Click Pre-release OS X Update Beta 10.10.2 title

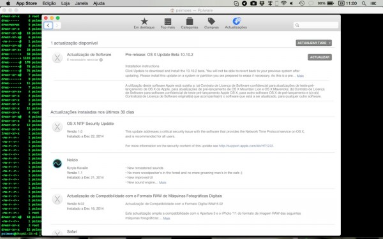point(159,55)
